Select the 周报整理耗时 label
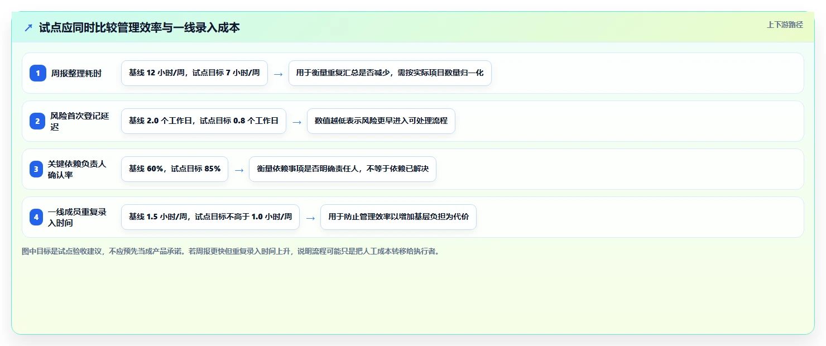826x346 pixels. click(76, 73)
